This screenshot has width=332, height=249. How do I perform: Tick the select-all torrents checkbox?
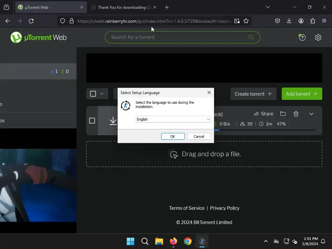click(x=93, y=94)
